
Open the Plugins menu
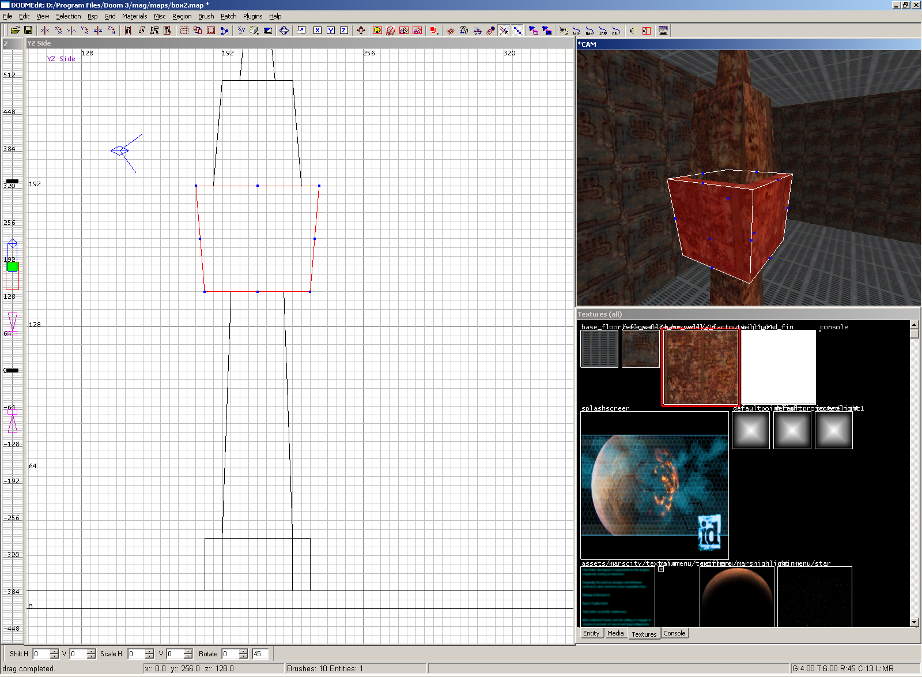tap(252, 16)
